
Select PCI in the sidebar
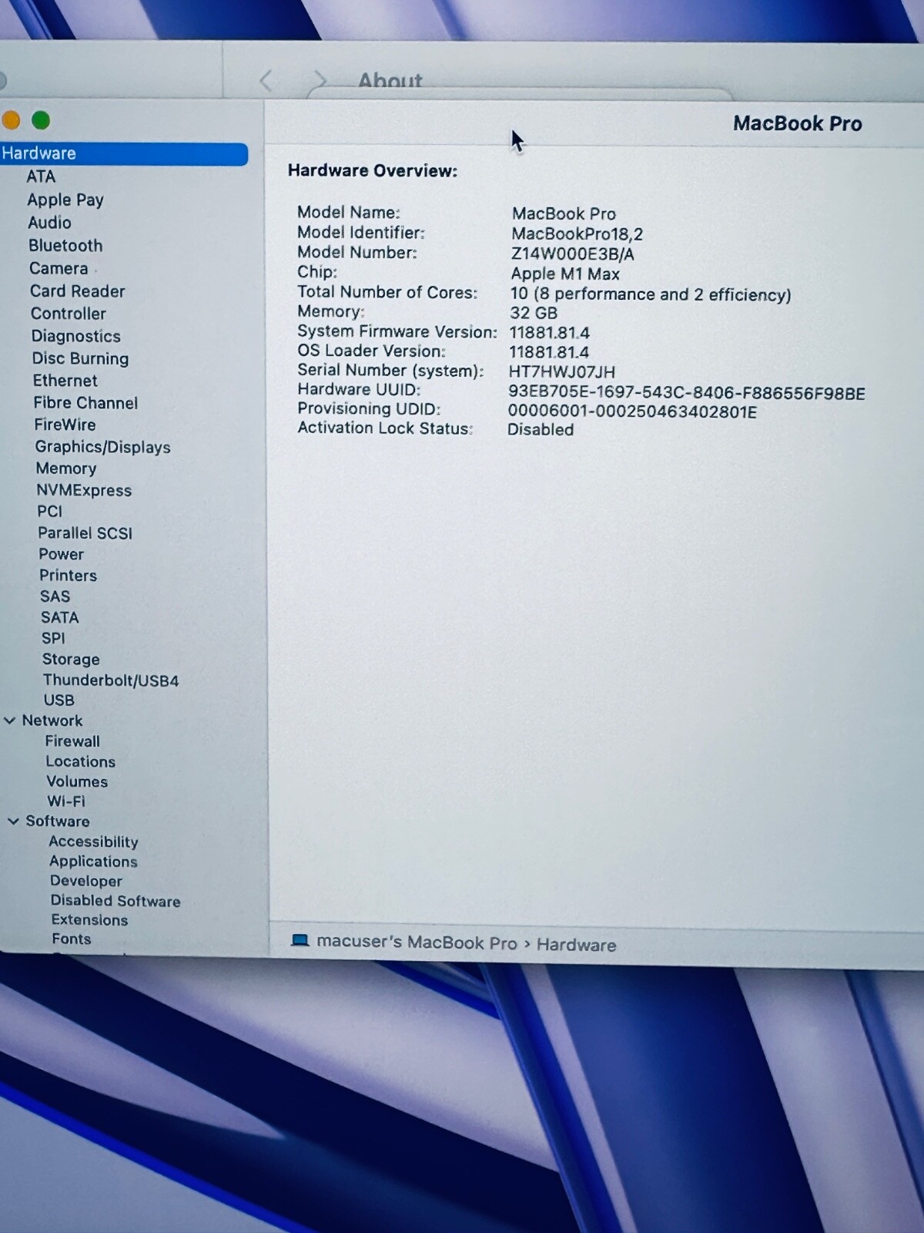coord(49,512)
